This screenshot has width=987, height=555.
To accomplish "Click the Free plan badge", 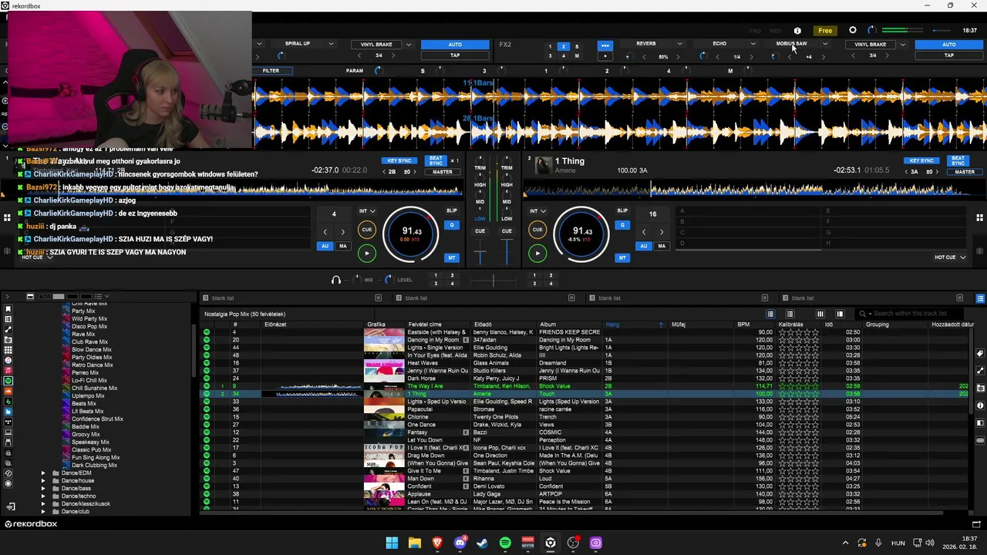I will (825, 31).
